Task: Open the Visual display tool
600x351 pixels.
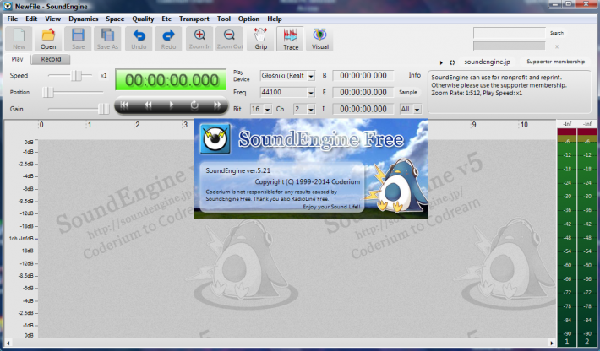Action: (x=320, y=39)
